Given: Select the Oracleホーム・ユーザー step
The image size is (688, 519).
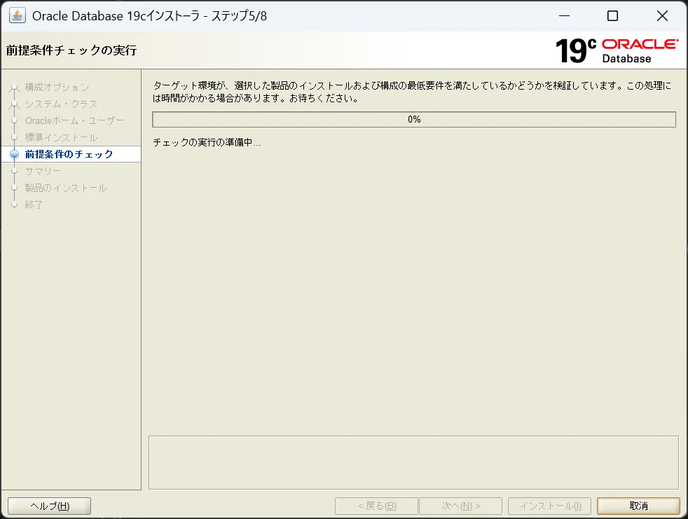Looking at the screenshot, I should tap(74, 120).
